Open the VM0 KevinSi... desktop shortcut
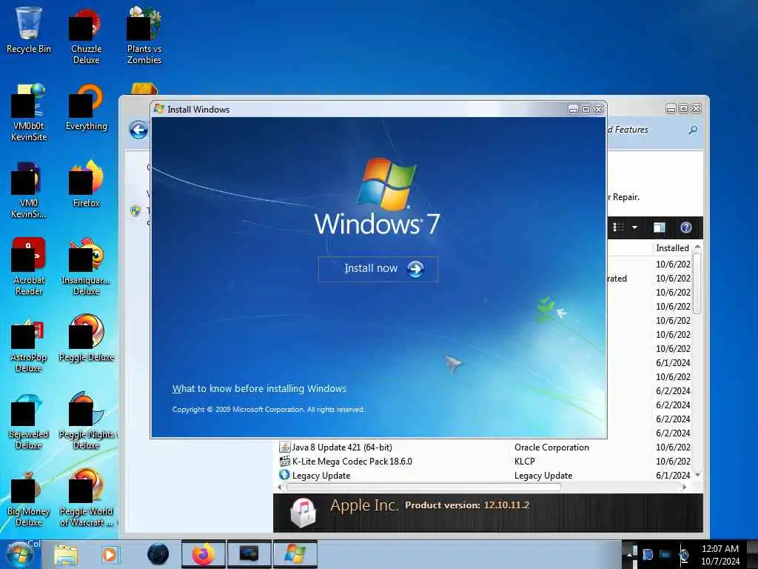Viewport: 758px width, 569px height. (x=29, y=190)
